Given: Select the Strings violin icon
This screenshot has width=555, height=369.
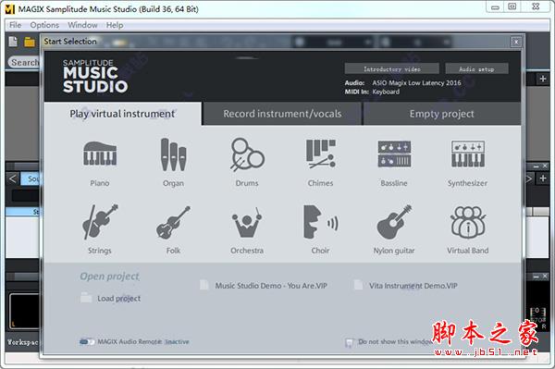Looking at the screenshot, I should [100, 222].
